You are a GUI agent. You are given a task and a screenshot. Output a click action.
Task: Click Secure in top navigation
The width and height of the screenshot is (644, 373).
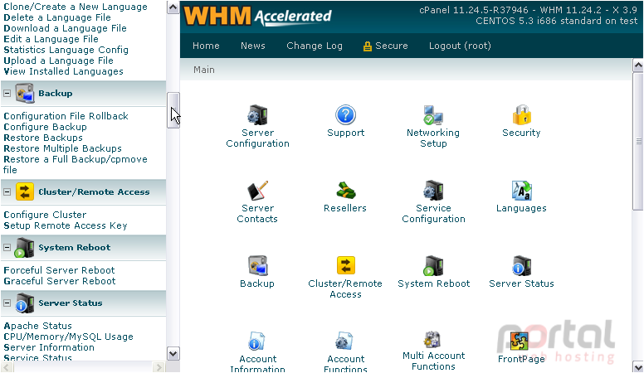(x=386, y=46)
